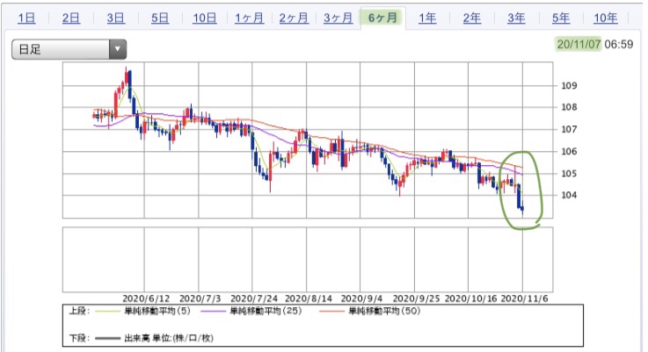Switch to the 3年 chart range

pos(516,18)
